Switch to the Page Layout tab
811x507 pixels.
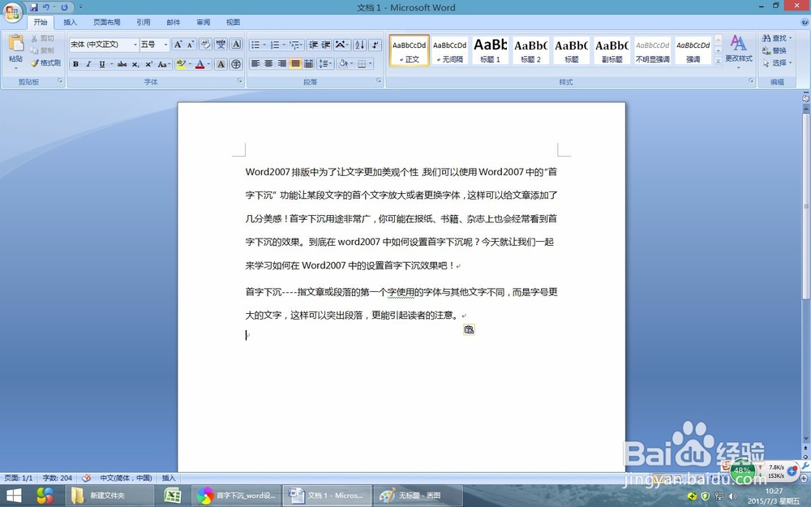pyautogui.click(x=106, y=22)
